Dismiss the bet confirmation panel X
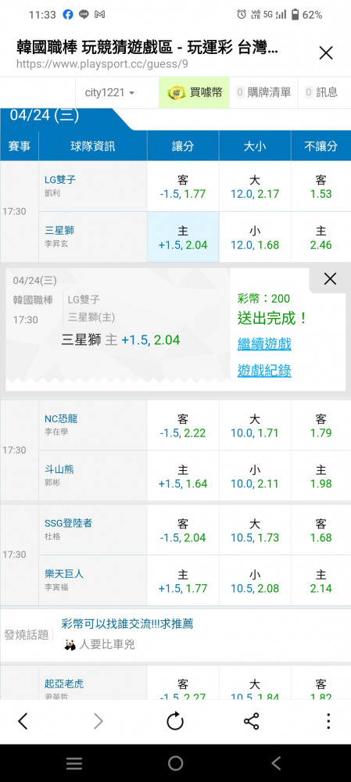The height and width of the screenshot is (782, 351). [x=330, y=279]
